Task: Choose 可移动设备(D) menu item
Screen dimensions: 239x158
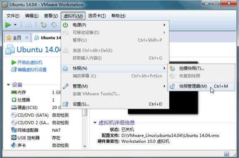Action: pyautogui.click(x=115, y=33)
